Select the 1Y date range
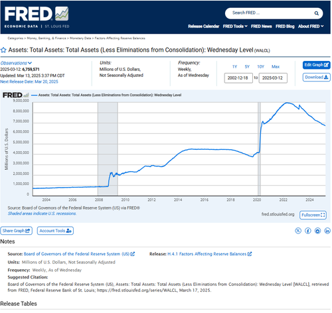 (234, 66)
